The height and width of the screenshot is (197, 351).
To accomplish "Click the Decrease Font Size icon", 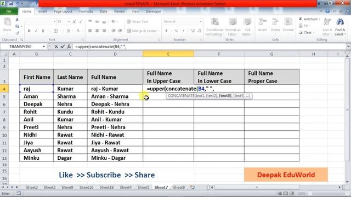I will coord(81,22).
